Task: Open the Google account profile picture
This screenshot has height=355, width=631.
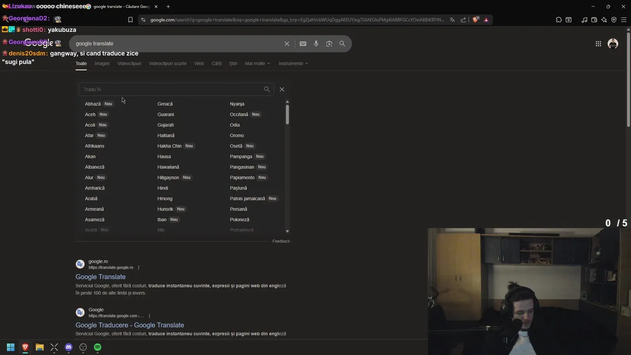Action: point(613,43)
